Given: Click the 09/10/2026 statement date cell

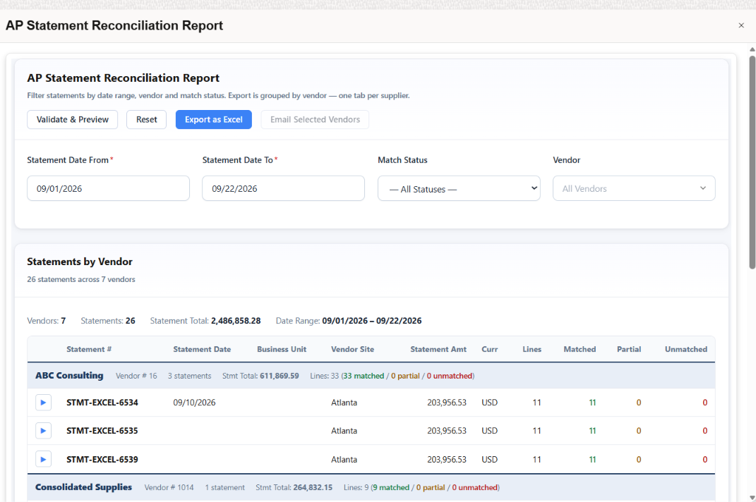Looking at the screenshot, I should coord(194,403).
